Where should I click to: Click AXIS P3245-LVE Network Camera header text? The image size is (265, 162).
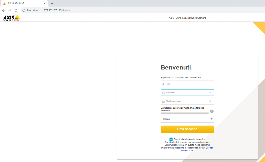pos(187,18)
